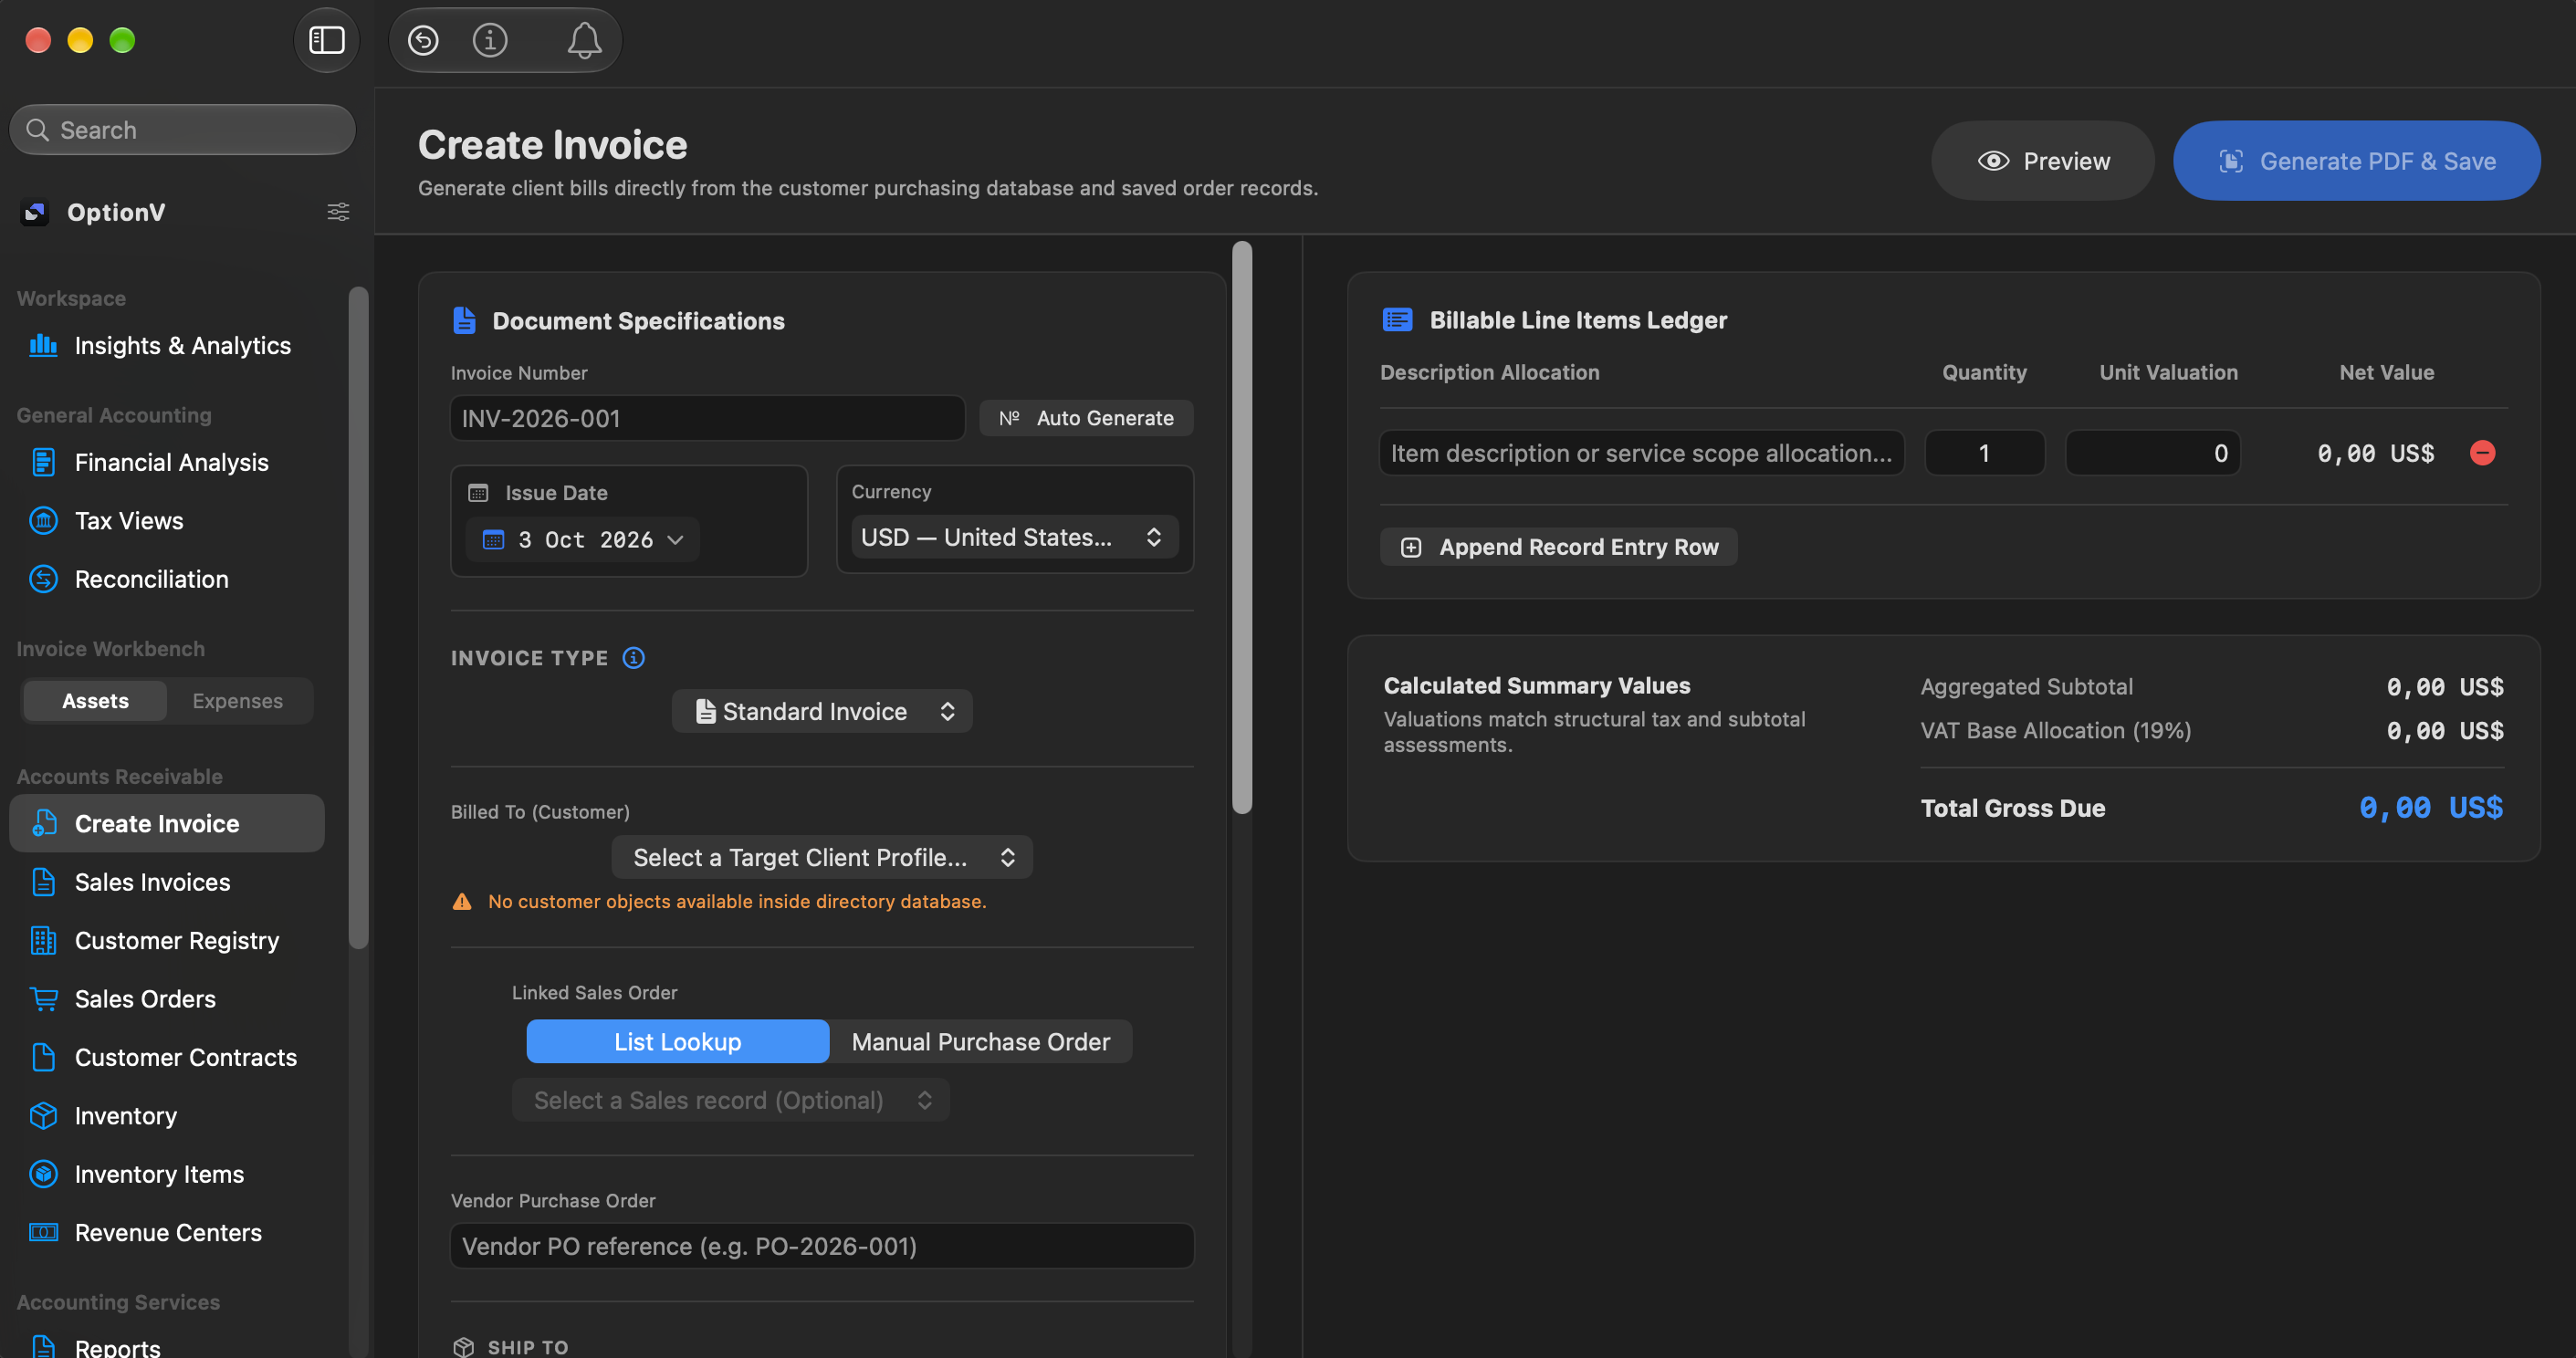The width and height of the screenshot is (2576, 1358).
Task: Select Create Invoice sidebar item
Action: pyautogui.click(x=166, y=824)
